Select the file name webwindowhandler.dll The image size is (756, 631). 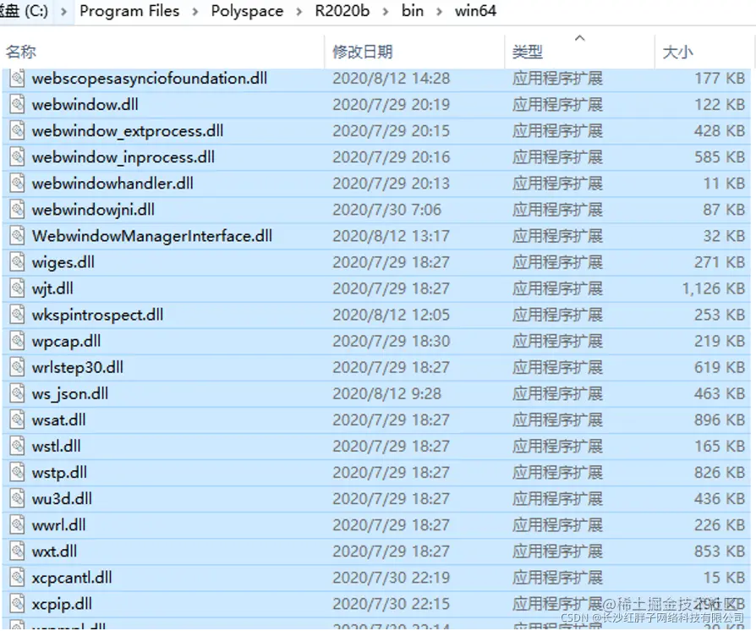point(112,184)
